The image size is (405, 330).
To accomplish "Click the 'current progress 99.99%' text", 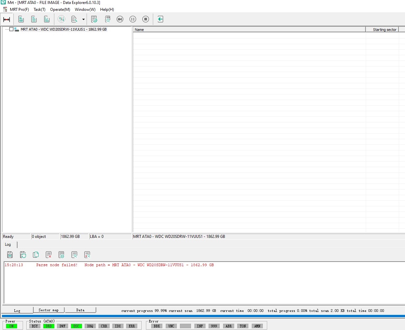I will click(144, 311).
